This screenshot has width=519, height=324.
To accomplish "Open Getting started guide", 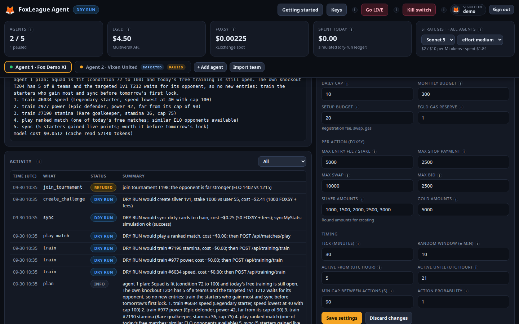I will click(300, 10).
